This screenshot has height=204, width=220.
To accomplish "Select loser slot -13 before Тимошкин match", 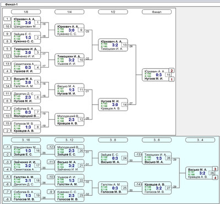I will click(x=138, y=155).
